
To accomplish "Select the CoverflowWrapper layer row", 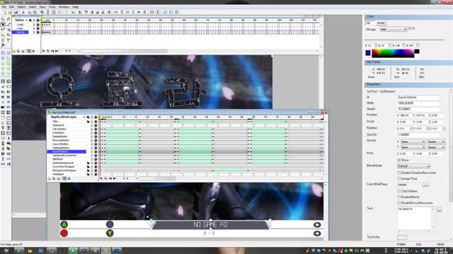I will click(63, 166).
